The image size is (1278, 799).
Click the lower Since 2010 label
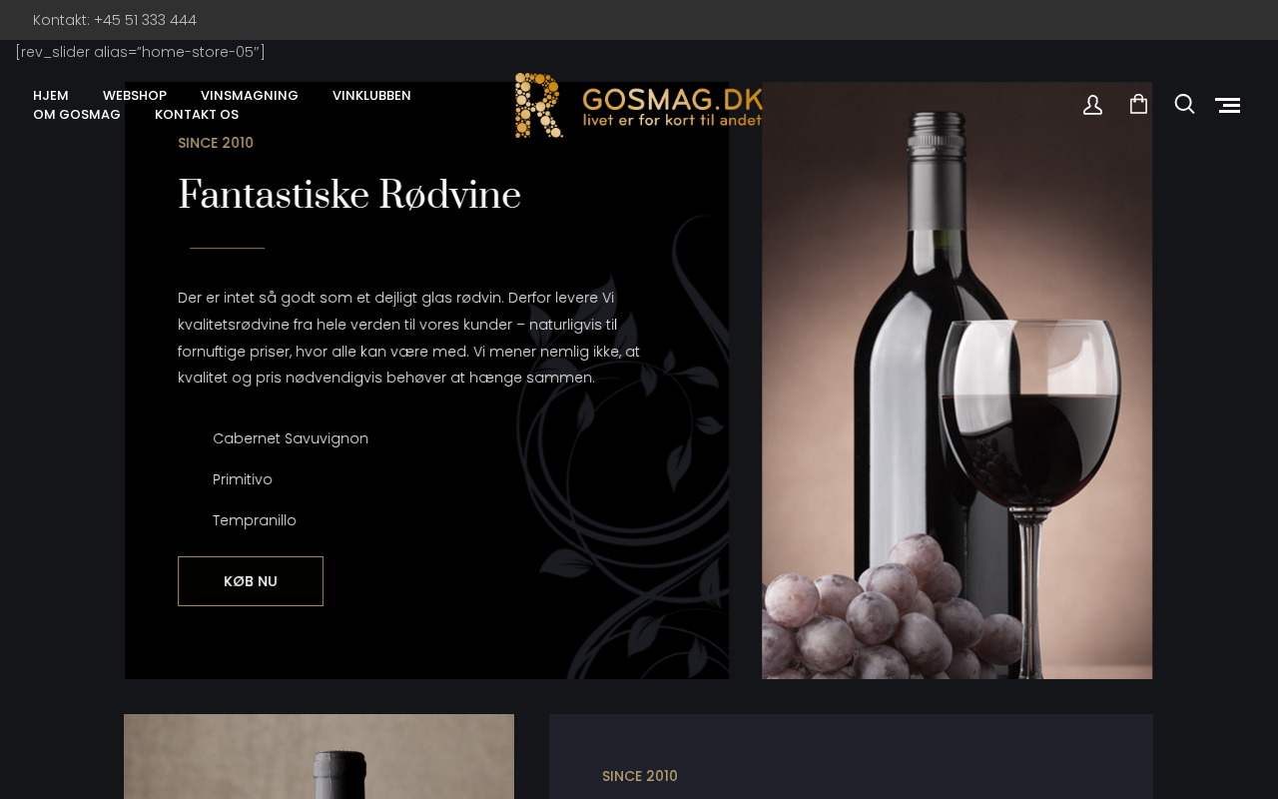[x=640, y=776]
